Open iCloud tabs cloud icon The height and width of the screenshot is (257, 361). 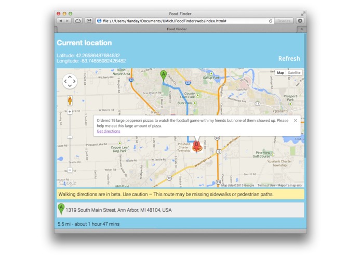point(78,21)
